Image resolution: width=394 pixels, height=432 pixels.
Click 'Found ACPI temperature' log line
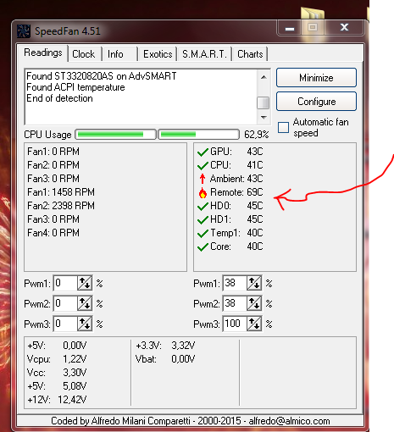coord(75,87)
